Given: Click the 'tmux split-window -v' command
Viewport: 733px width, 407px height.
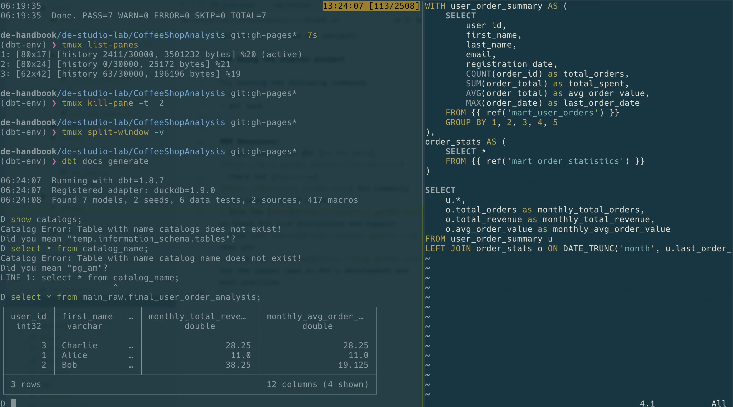Looking at the screenshot, I should click(x=113, y=132).
